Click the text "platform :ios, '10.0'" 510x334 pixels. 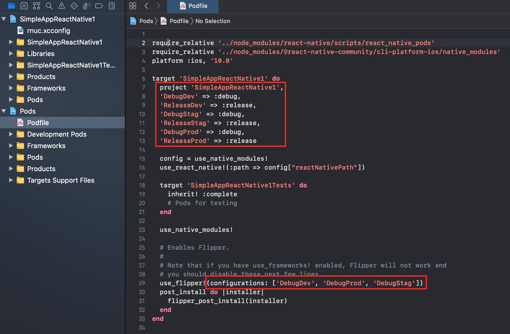click(192, 61)
